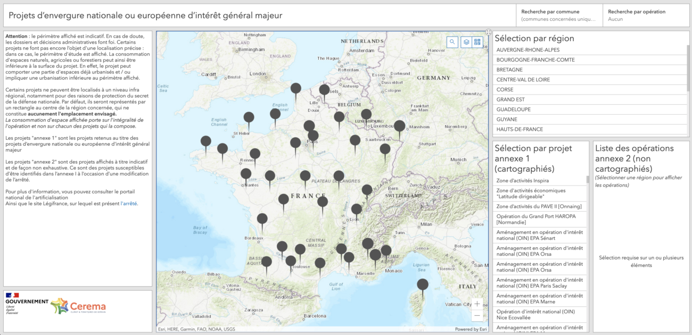
Task: Click the dashboard title text
Action: [145, 15]
